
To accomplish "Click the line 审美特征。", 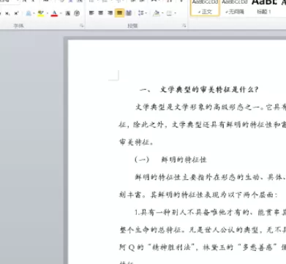I will pos(136,142).
